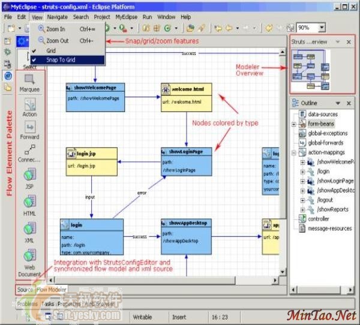This screenshot has height=325, width=360.
Task: Select the Web Document palette element
Action: point(29,261)
